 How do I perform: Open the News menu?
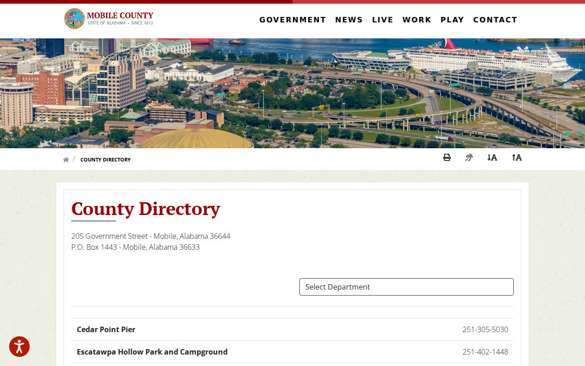(x=349, y=20)
